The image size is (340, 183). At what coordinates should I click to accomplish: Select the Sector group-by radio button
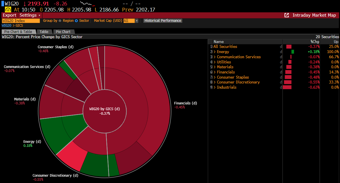[76, 21]
